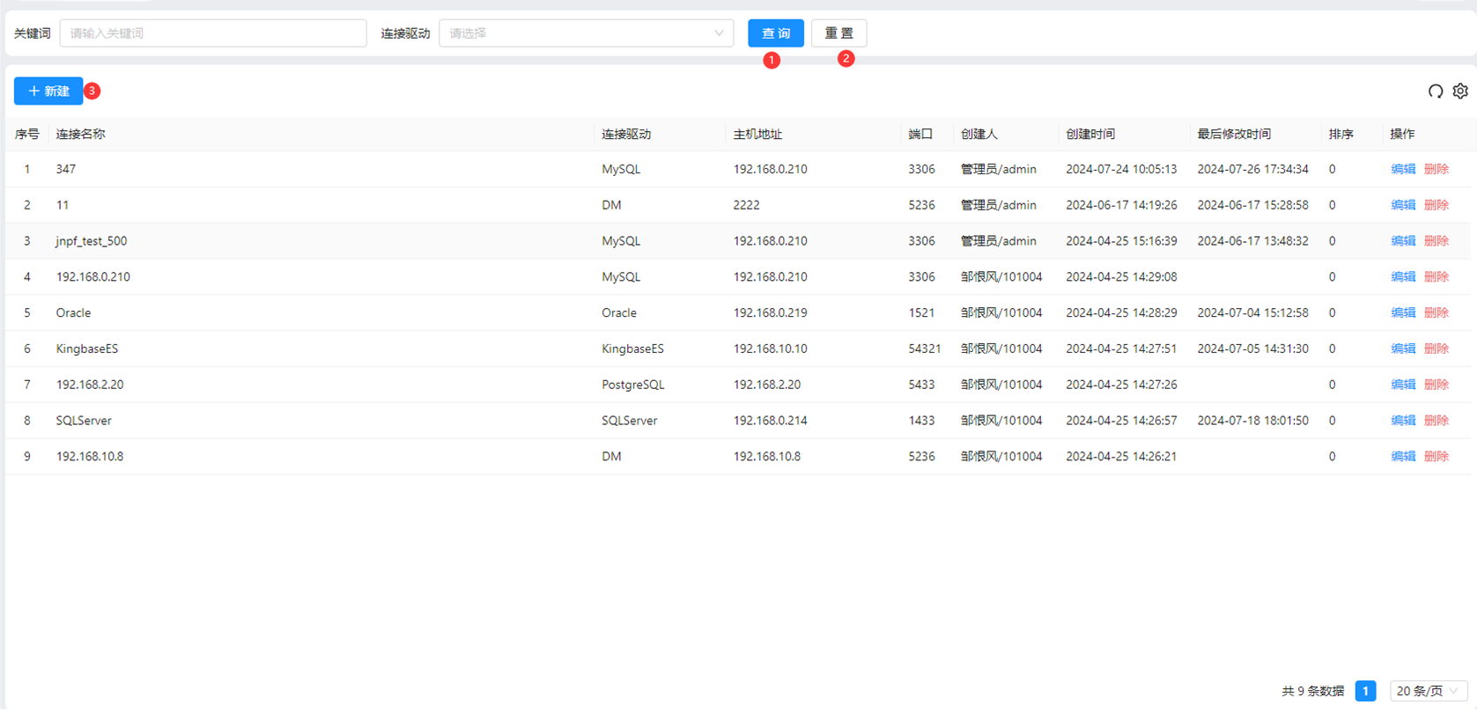Click the 创建时间 column header

(x=1090, y=135)
